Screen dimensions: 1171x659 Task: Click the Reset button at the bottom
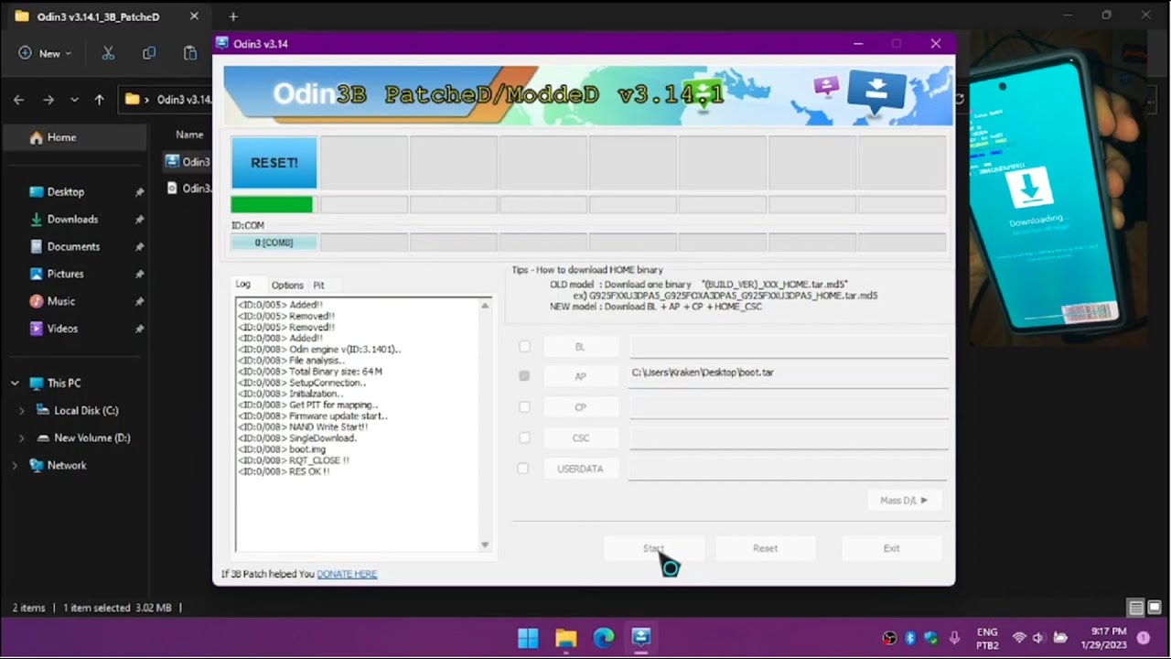click(x=766, y=548)
